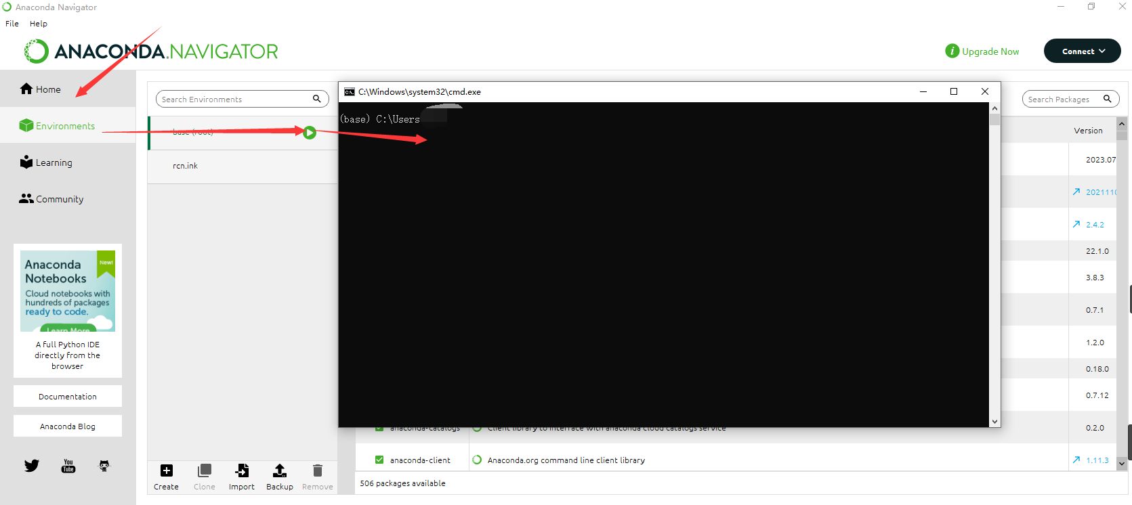Open the Learning section icon
Screen dimensions: 1132x505
[26, 162]
